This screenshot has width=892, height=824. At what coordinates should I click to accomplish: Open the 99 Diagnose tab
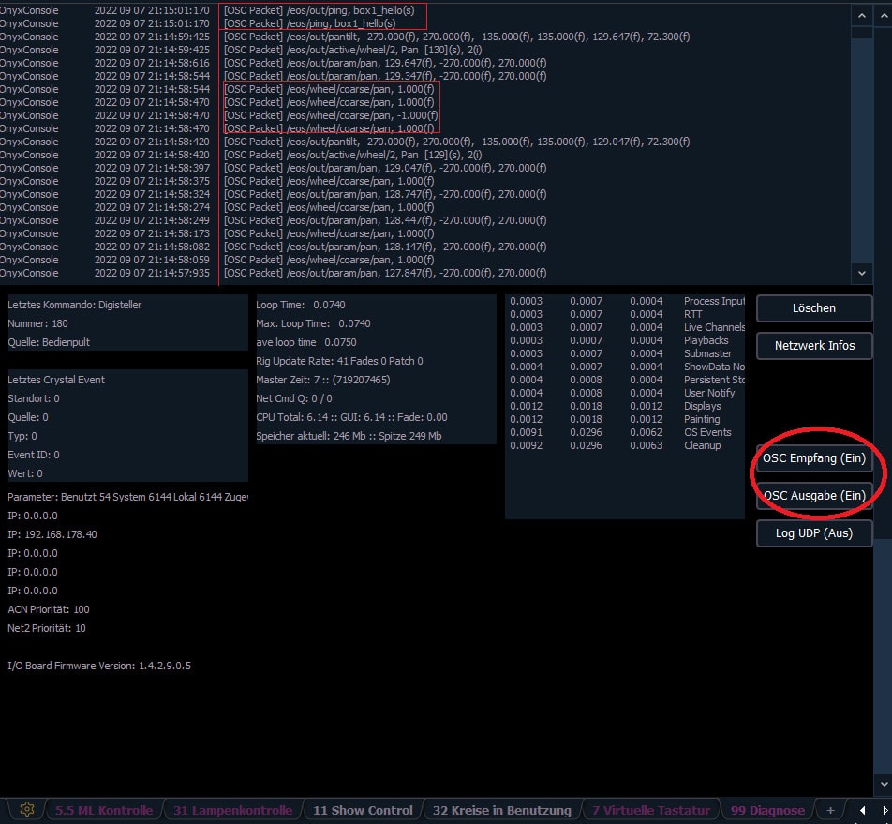(x=767, y=810)
